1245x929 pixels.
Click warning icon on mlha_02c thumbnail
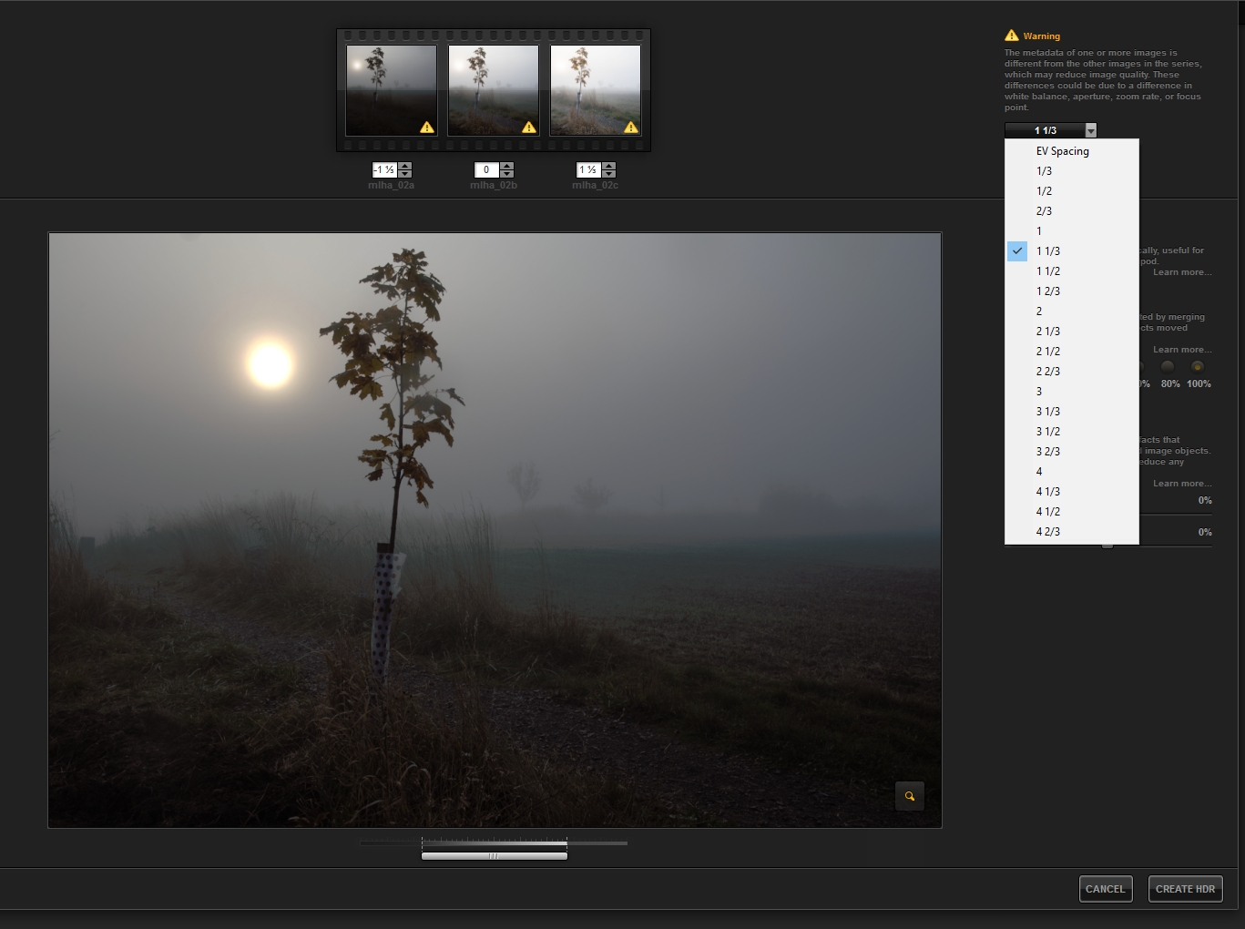(630, 128)
